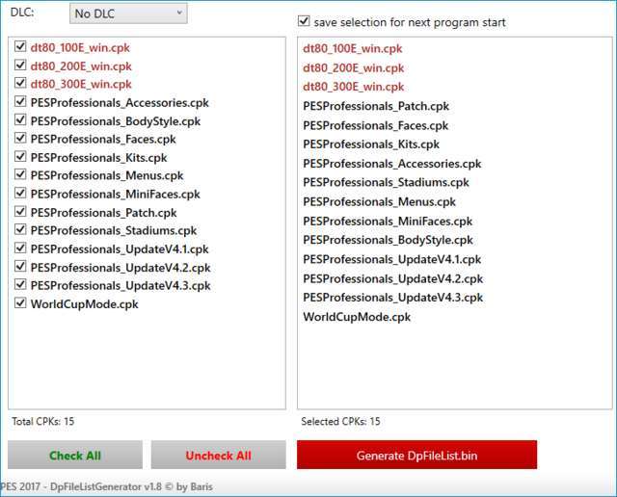Image resolution: width=617 pixels, height=497 pixels.
Task: Toggle WorldCupMode.cpk checkbox
Action: coord(20,303)
